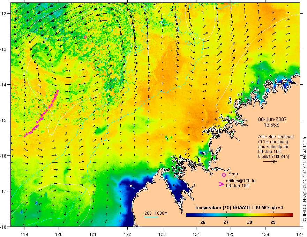Screen dimensions: 307x237
Task: Click the longitude axis label "123"
Action: tap(162, 234)
